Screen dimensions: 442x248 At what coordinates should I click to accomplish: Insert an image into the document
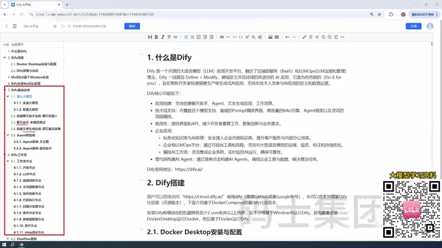[270, 37]
